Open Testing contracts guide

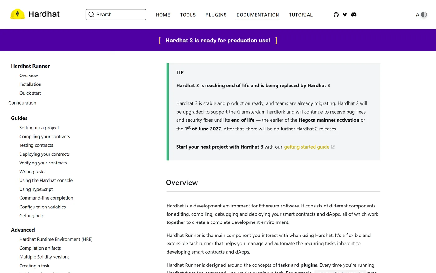pos(36,145)
